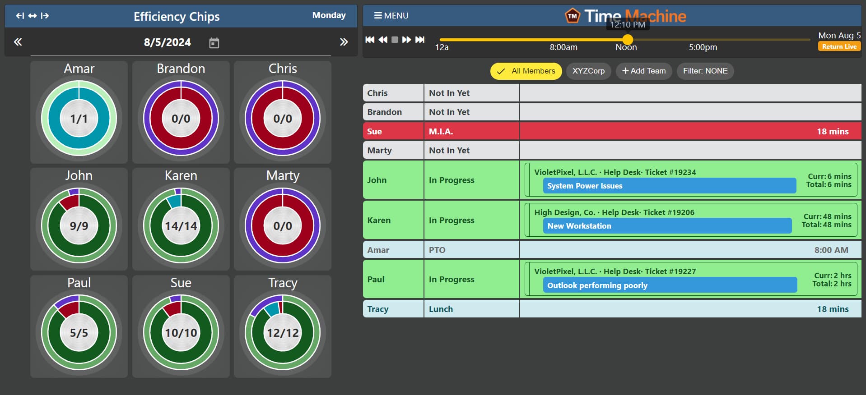Click the double-arrow expand-width icon
This screenshot has width=866, height=395.
(x=33, y=16)
